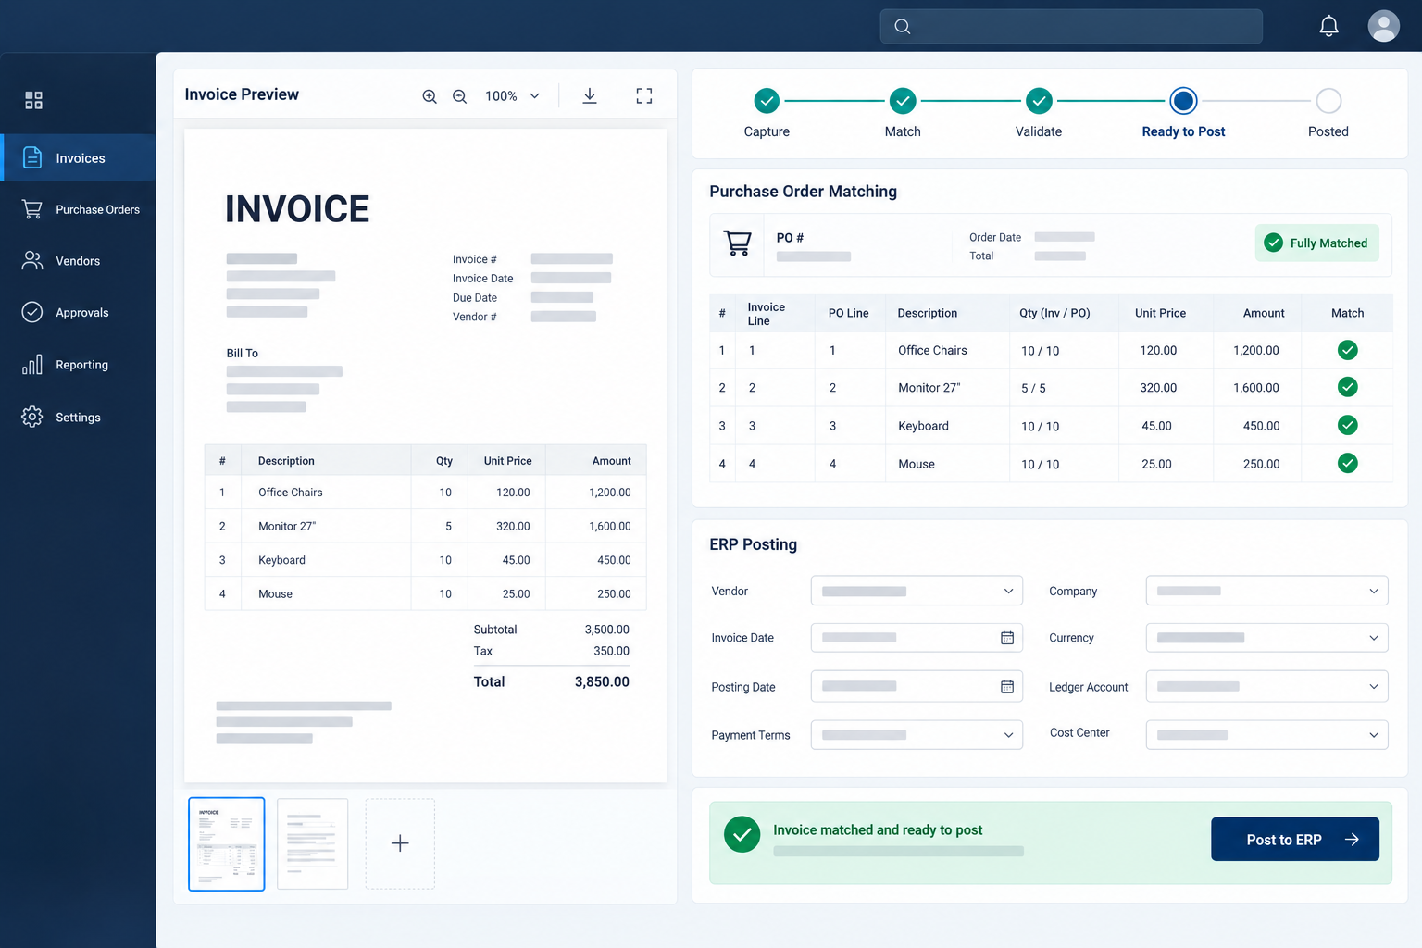Screen dimensions: 1422x948
Task: Click the Monitor 27" match checkmark icon
Action: (1347, 387)
